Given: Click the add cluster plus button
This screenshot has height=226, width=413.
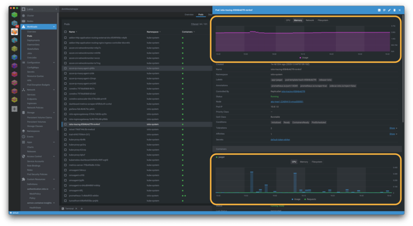Looking at the screenshot, I should click(14, 109).
